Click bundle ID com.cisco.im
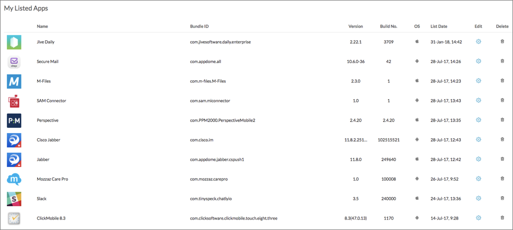The height and width of the screenshot is (230, 513). click(202, 140)
